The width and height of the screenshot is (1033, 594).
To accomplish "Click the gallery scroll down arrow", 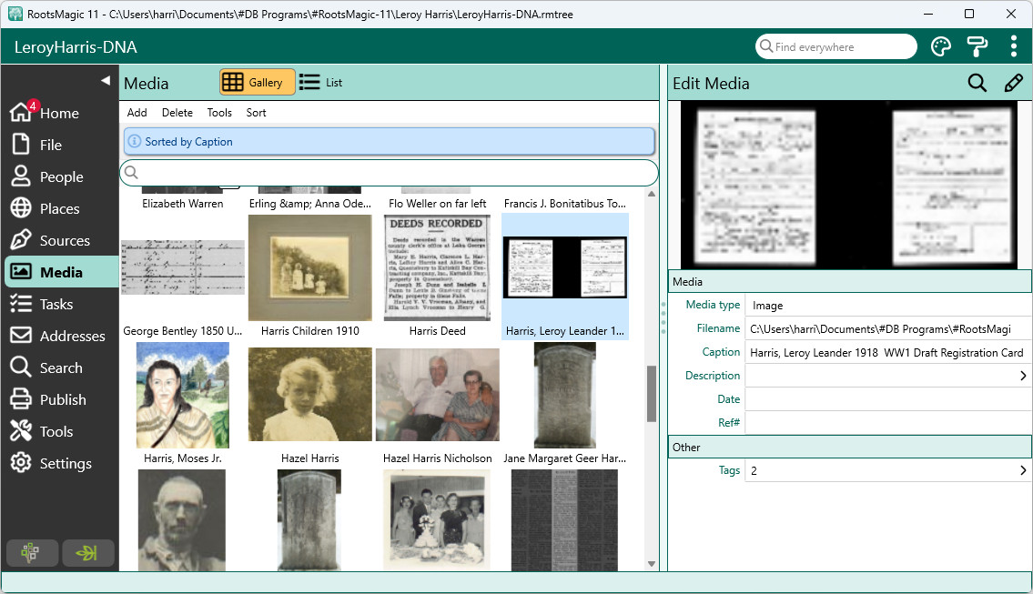I will tap(652, 564).
